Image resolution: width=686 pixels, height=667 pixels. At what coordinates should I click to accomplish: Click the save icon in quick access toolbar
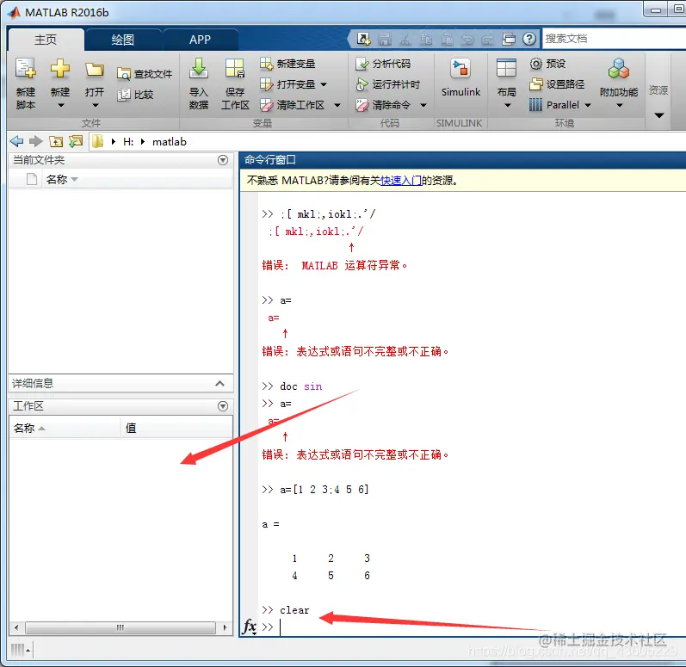(x=385, y=39)
